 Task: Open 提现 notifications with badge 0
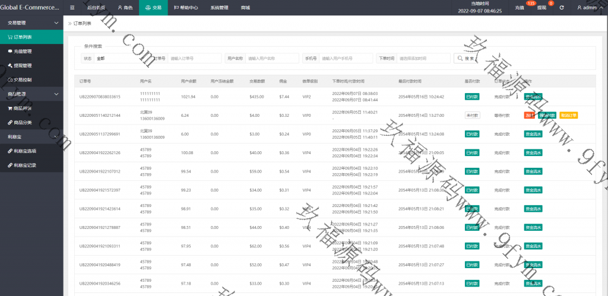(543, 8)
